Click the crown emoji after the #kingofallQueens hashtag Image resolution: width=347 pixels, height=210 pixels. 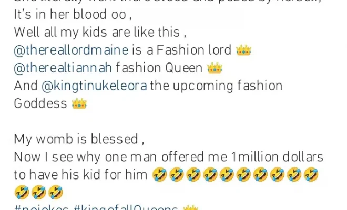[190, 208]
